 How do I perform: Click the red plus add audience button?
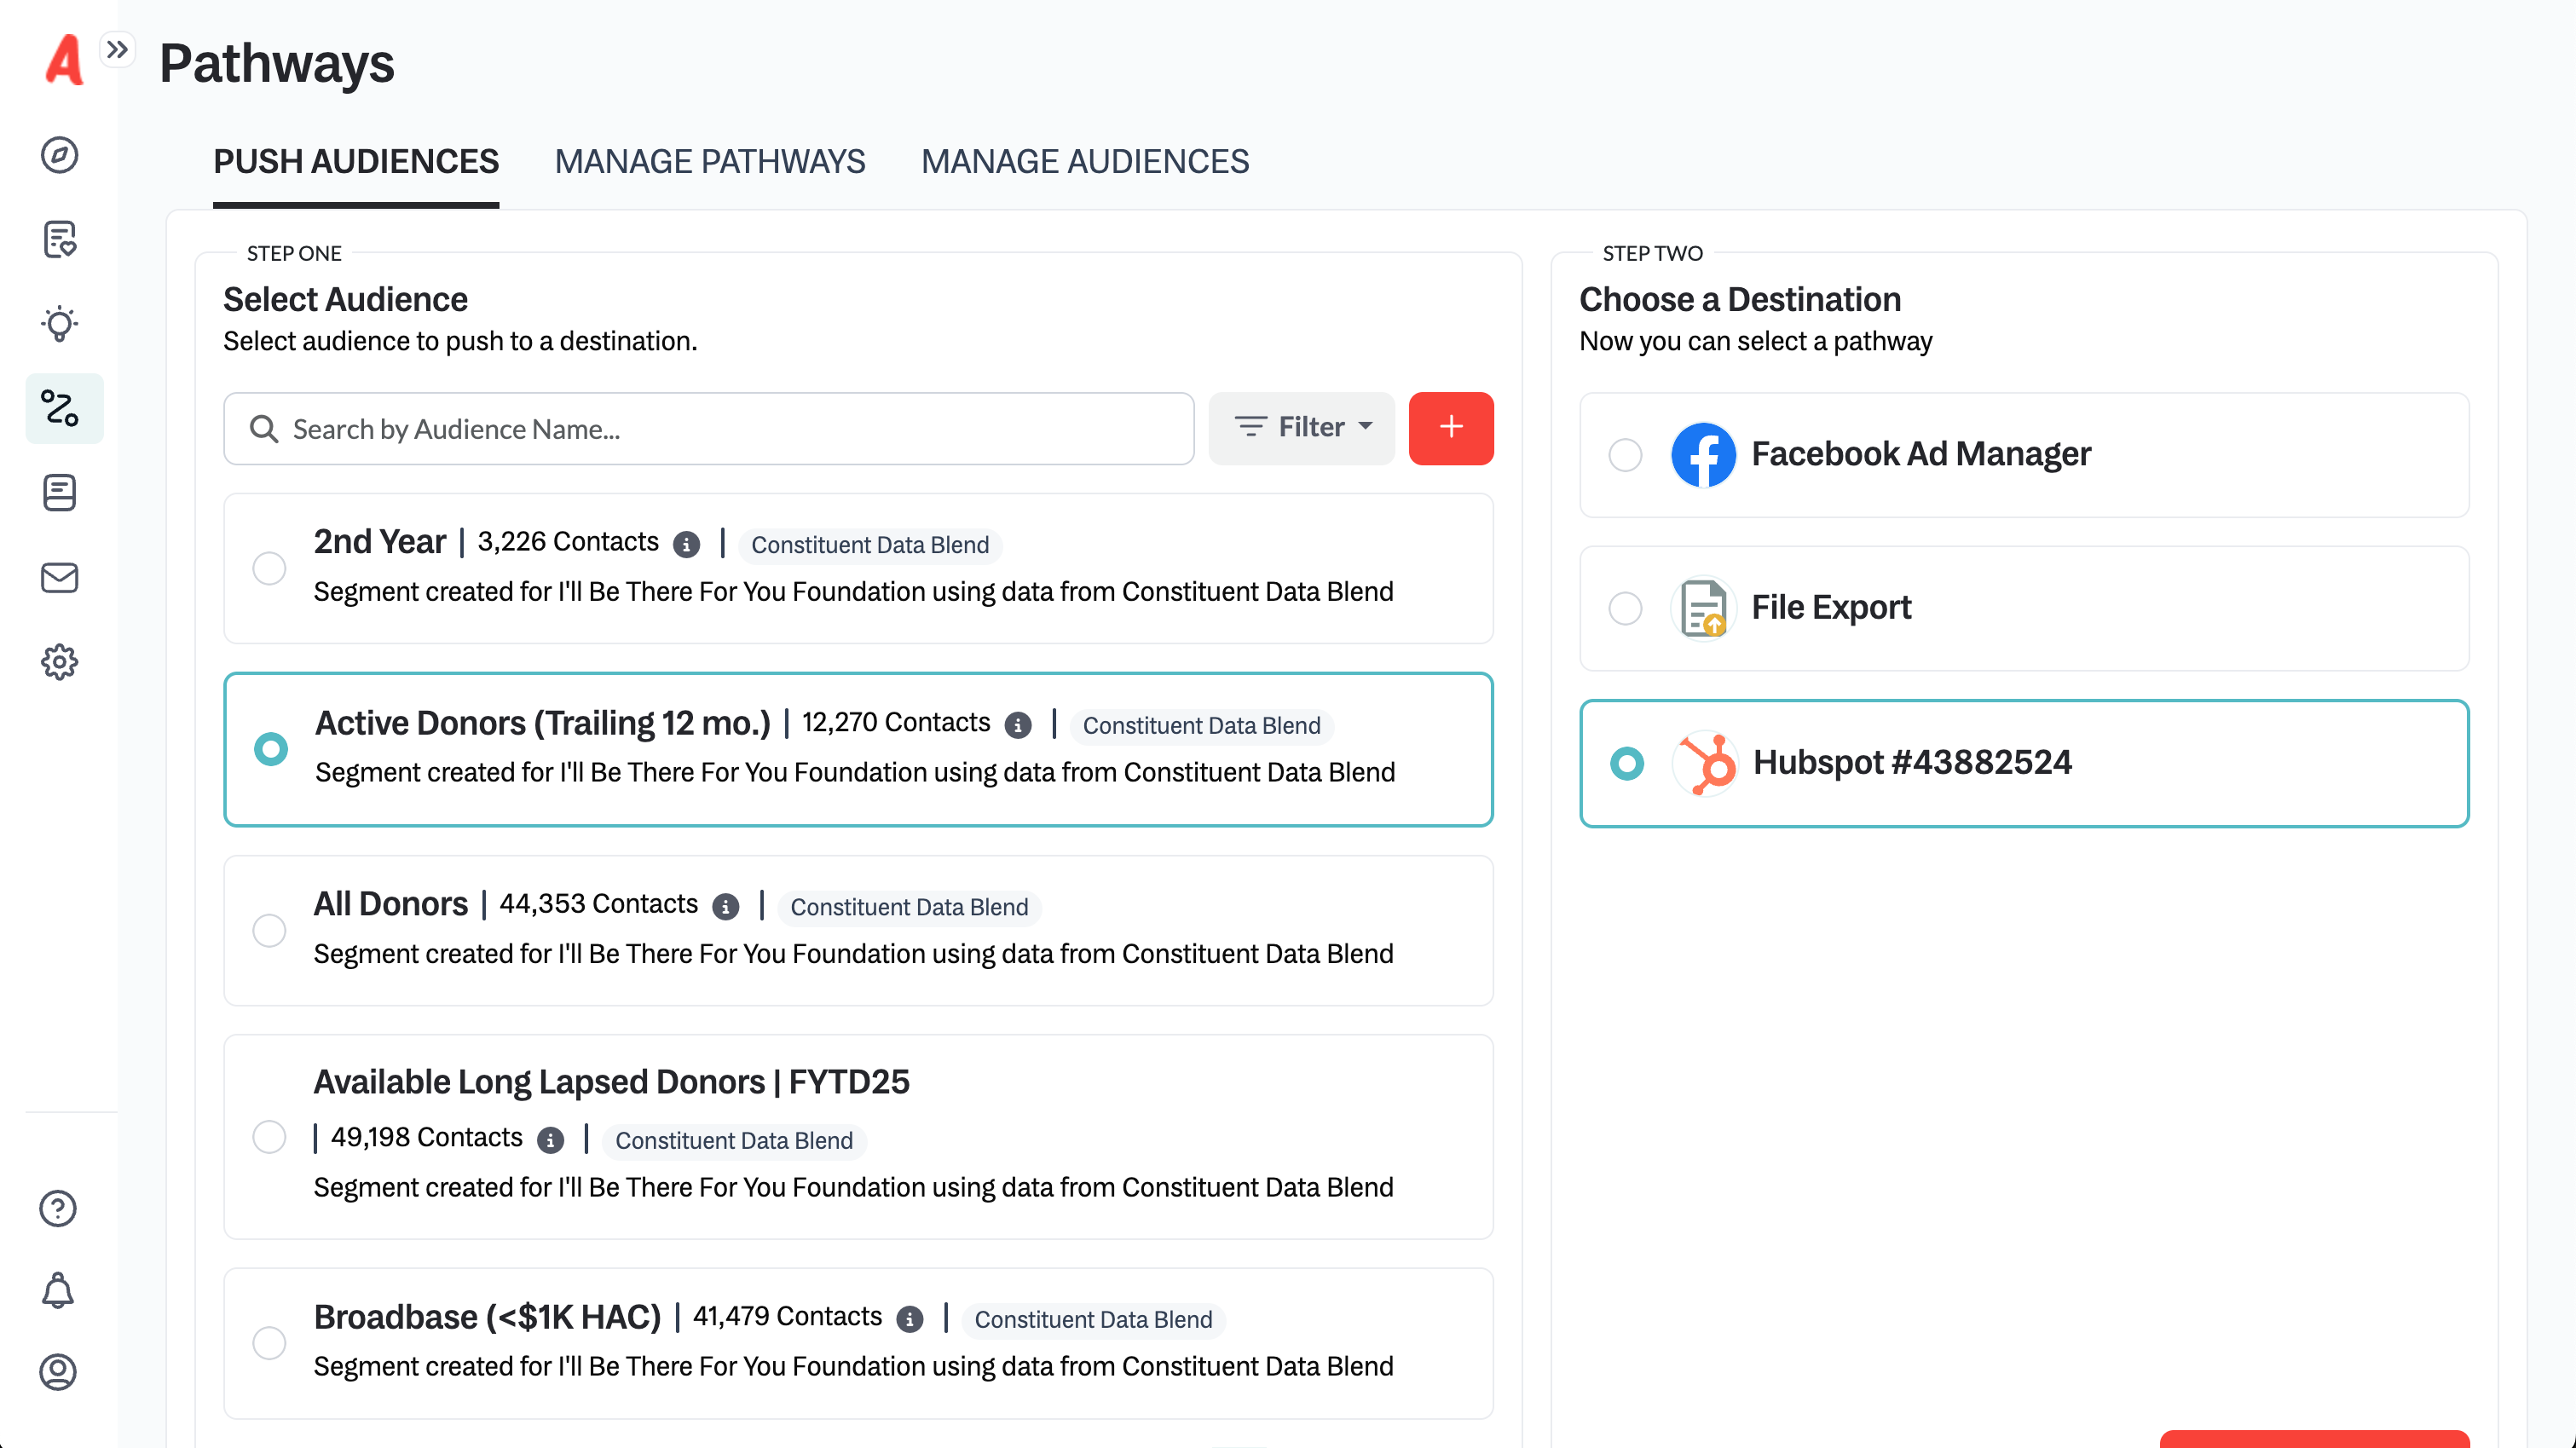pyautogui.click(x=1450, y=428)
